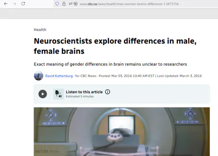Click the Posted Mar 03, 2016 date text
The height and width of the screenshot is (156, 218).
click(126, 76)
